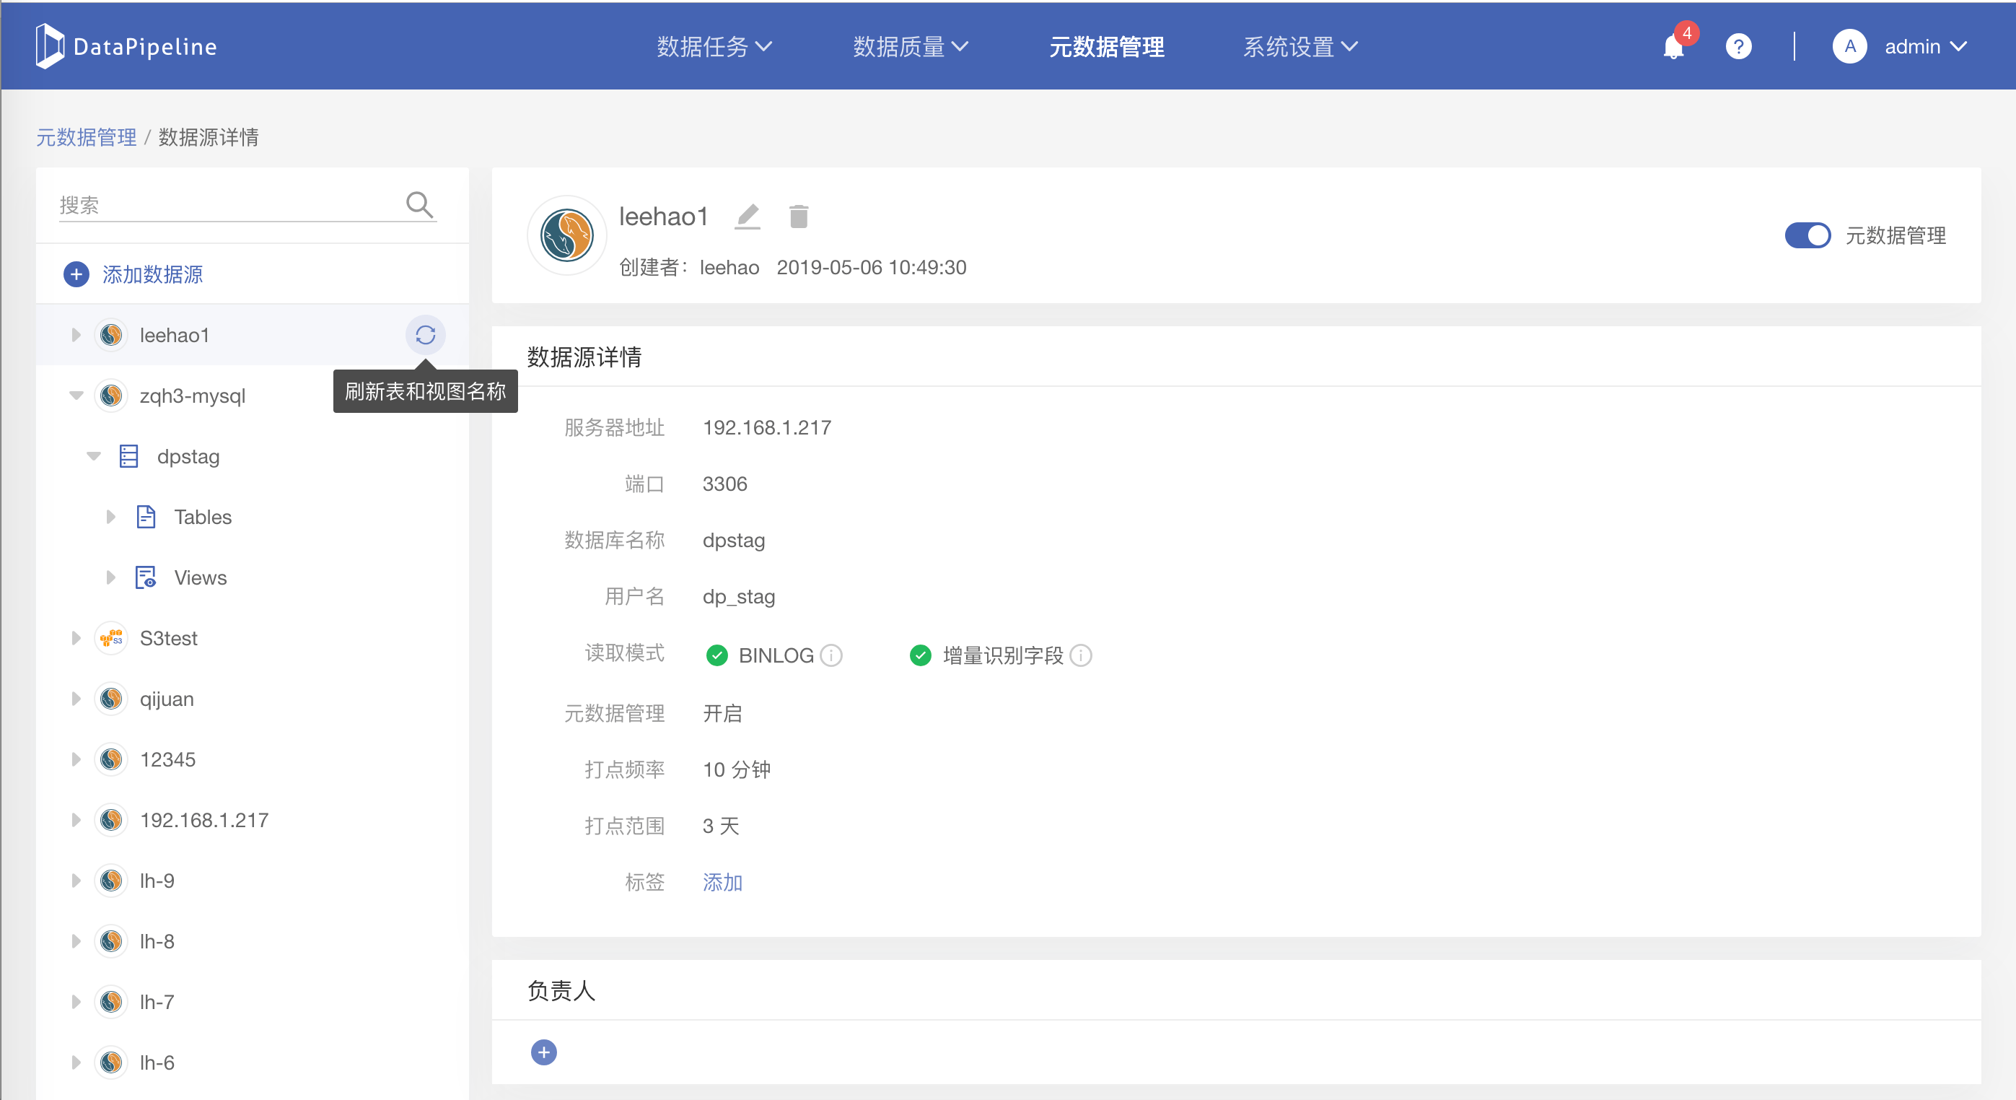Open the admin user dropdown
Screen dimensions: 2016x1100
[1924, 47]
